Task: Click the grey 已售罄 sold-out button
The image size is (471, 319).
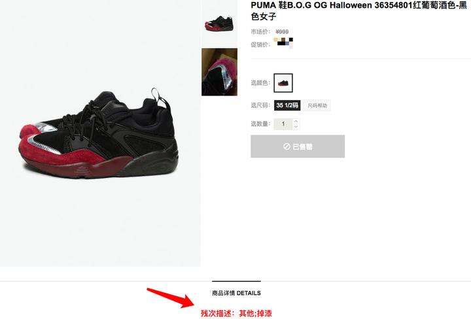Action: tap(298, 146)
